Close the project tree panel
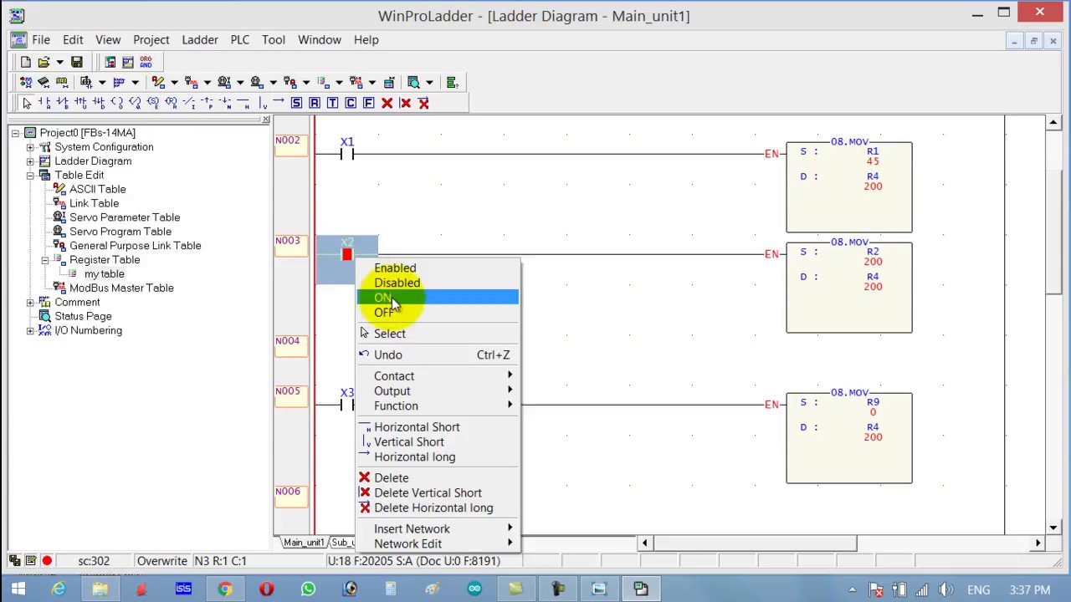Viewport: 1071px width, 602px height. point(266,120)
